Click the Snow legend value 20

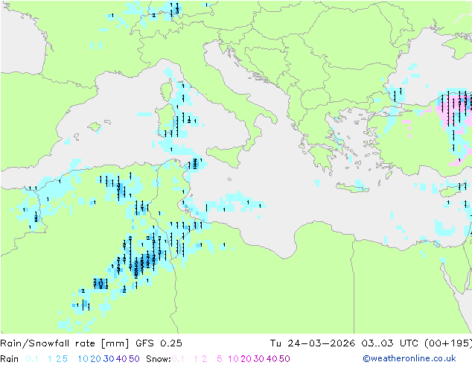click(246, 359)
